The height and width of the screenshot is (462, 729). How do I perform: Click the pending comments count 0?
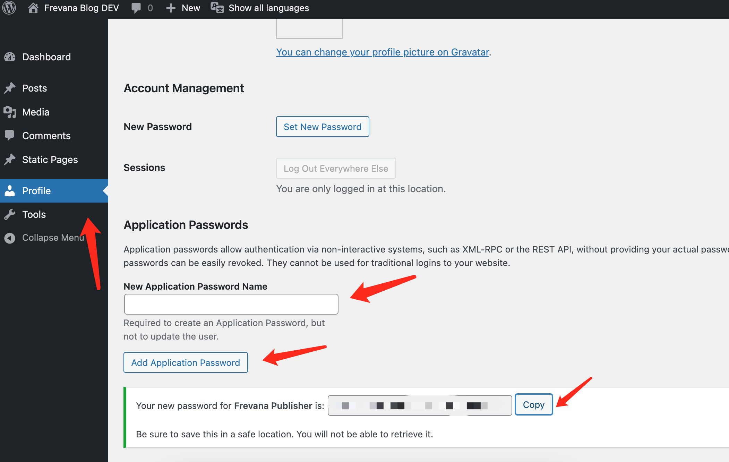[x=150, y=8]
